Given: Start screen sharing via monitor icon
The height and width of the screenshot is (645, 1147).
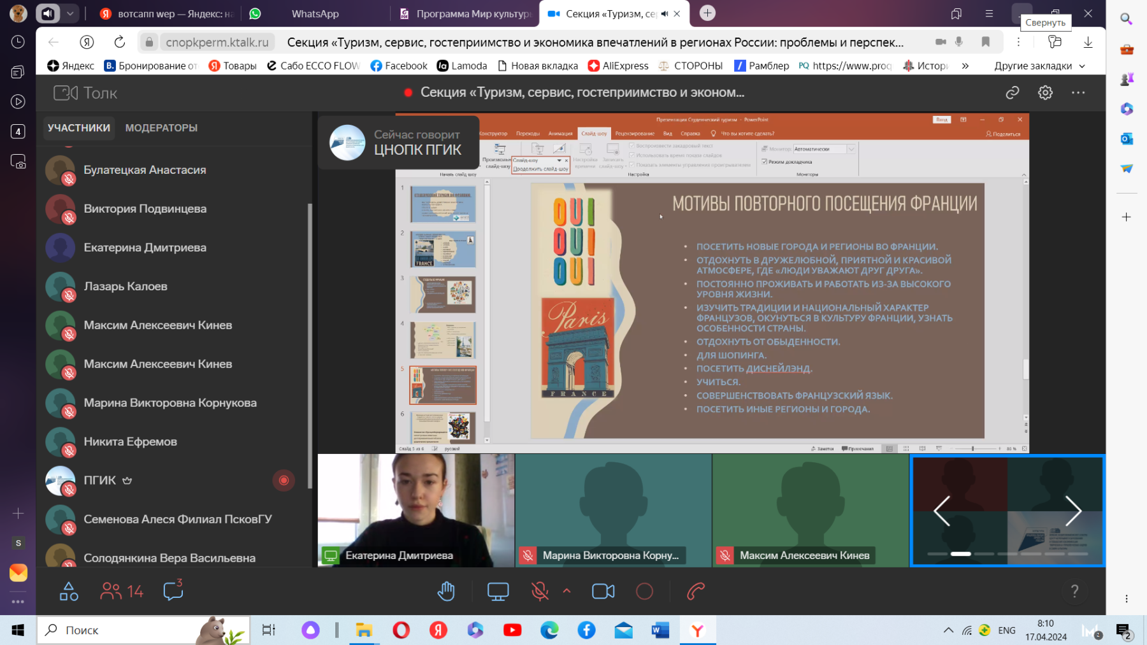Looking at the screenshot, I should click(498, 592).
